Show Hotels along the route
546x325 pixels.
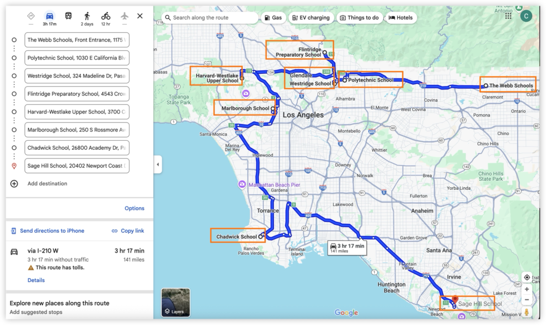click(401, 17)
